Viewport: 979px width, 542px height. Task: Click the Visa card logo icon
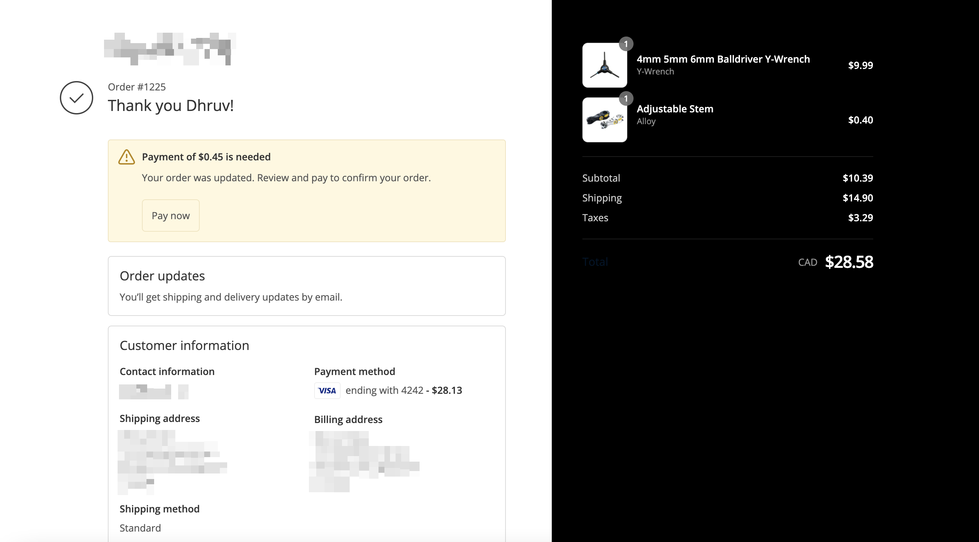pos(327,390)
